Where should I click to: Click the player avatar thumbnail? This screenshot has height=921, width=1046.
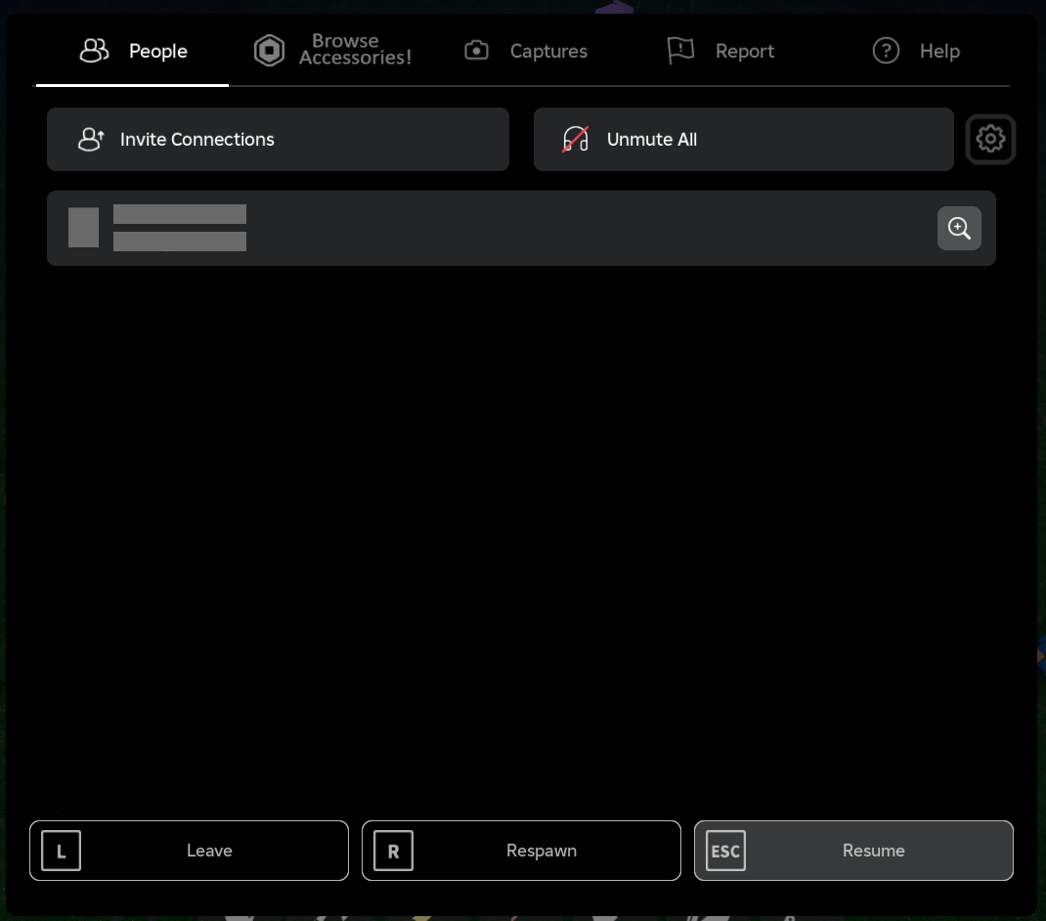(x=83, y=228)
